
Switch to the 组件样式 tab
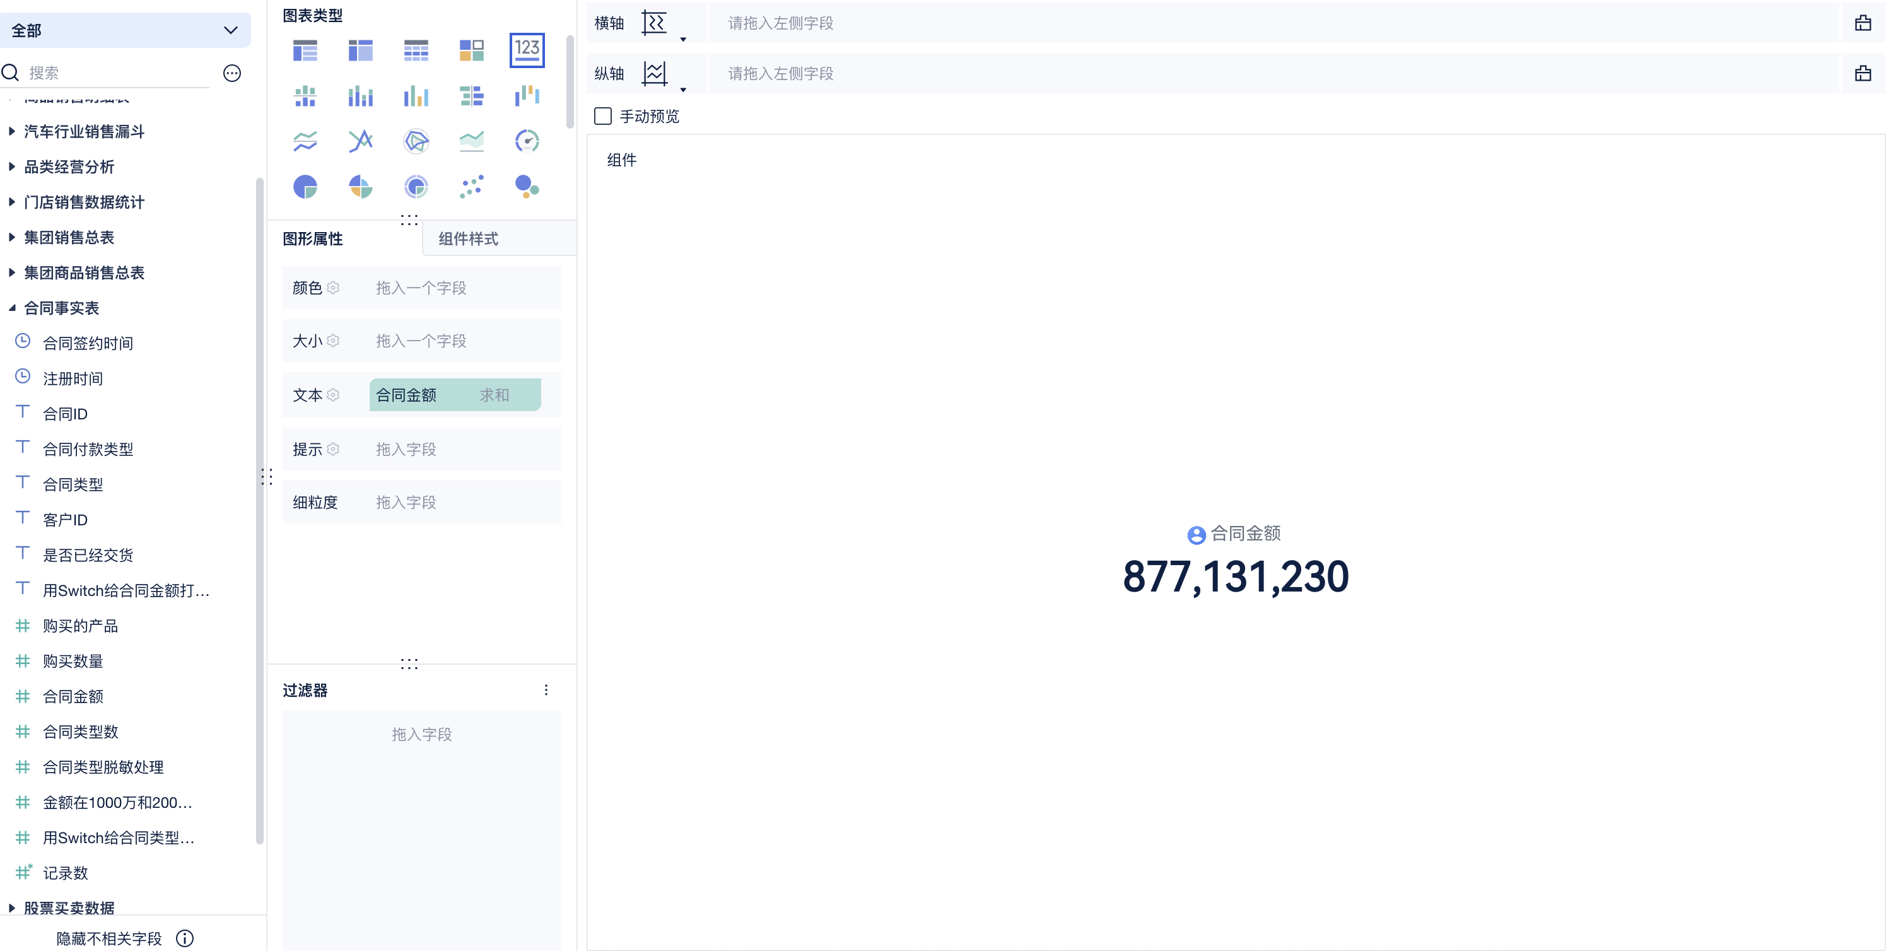[x=468, y=238]
